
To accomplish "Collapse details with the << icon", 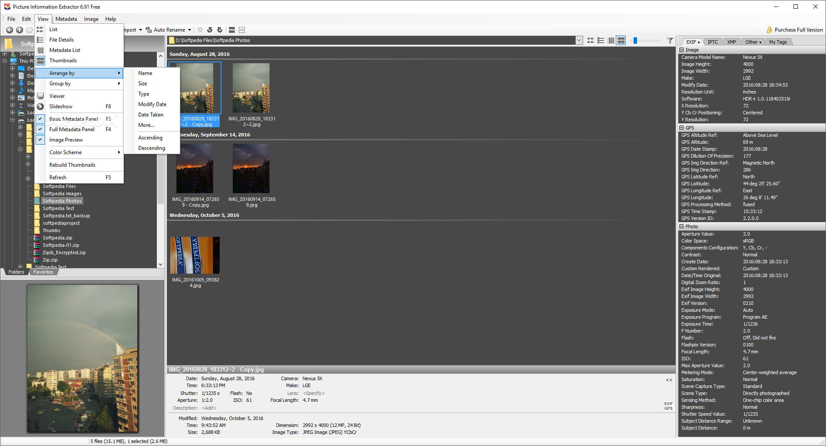I will pyautogui.click(x=669, y=380).
